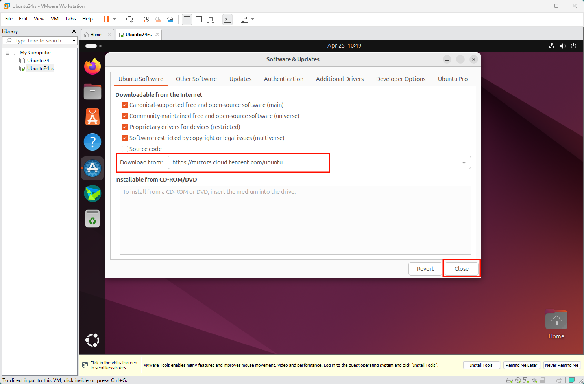Image resolution: width=584 pixels, height=384 pixels.
Task: Click the volume speaker in the Ubuntu top bar
Action: [562, 46]
